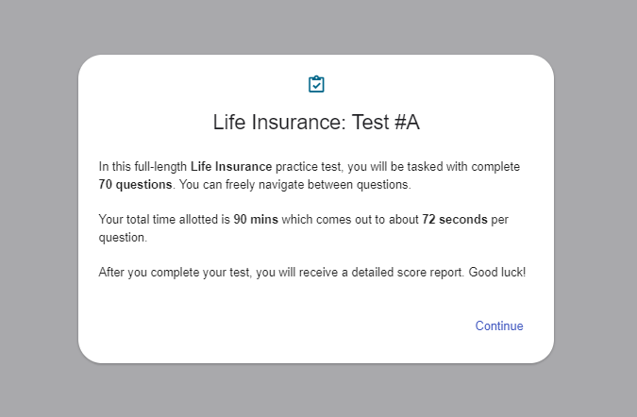This screenshot has width=637, height=417.
Task: Click "Test #A" in the title
Action: (x=385, y=123)
